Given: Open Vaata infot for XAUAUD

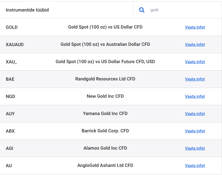Looking at the screenshot, I should pyautogui.click(x=195, y=44).
